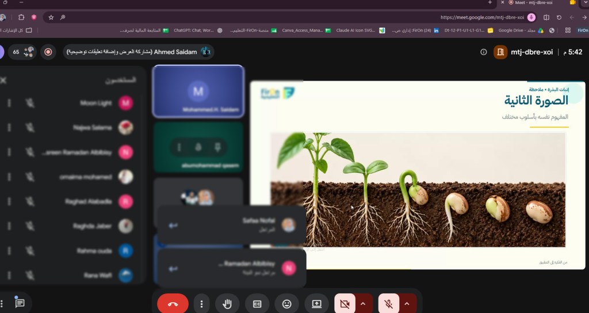589x313 pixels.
Task: Open the three-dot menu for Najwa Salama
Action: [x=9, y=128]
